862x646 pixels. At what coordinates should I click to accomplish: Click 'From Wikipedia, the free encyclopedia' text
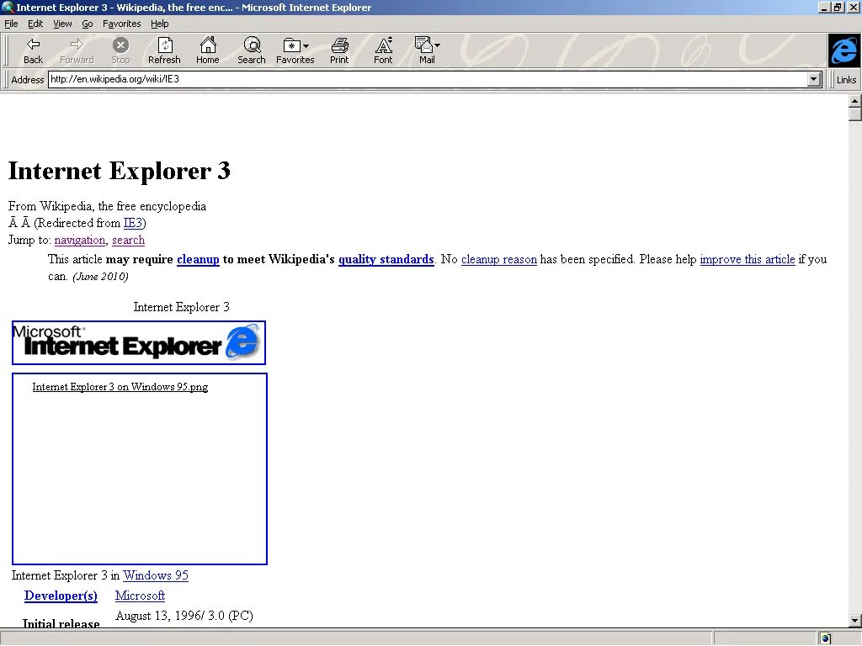coord(107,206)
